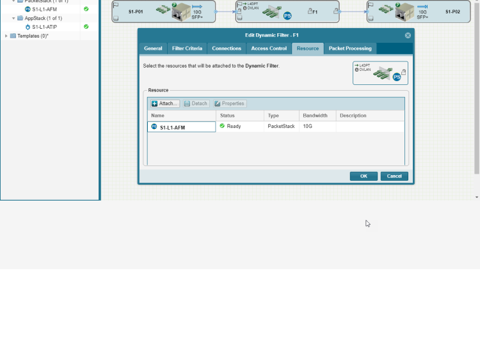Viewport: 480px width, 345px height.
Task: Expand the Templates tree node
Action: click(x=6, y=36)
